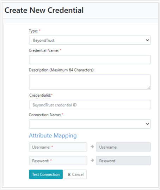Click the Attribute Mapping heading

click(53, 136)
